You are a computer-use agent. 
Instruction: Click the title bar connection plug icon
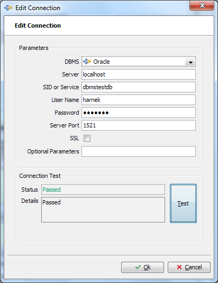pyautogui.click(x=8, y=8)
